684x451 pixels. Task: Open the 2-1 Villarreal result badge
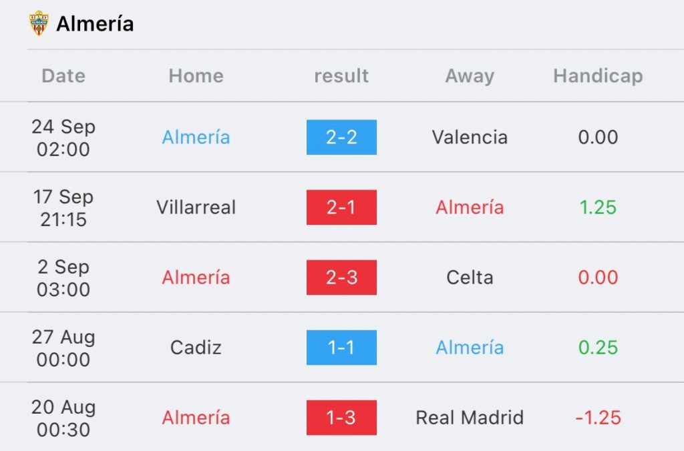click(341, 207)
